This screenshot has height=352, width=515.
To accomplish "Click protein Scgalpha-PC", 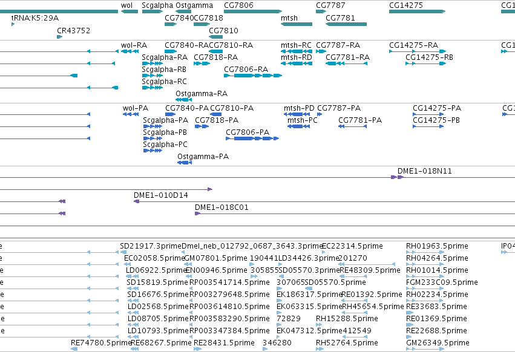I will (153, 151).
